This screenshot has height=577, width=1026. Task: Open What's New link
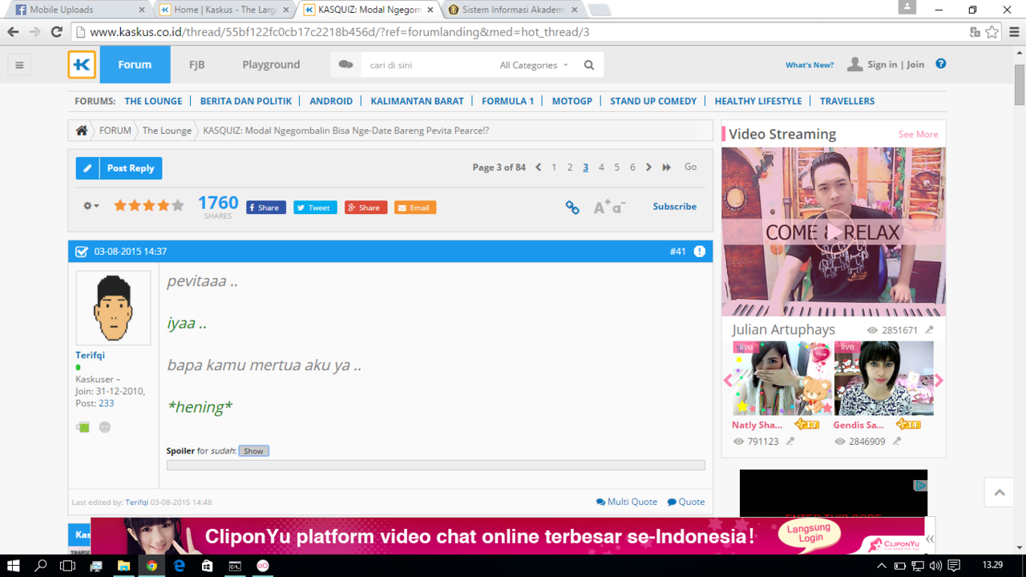point(810,65)
